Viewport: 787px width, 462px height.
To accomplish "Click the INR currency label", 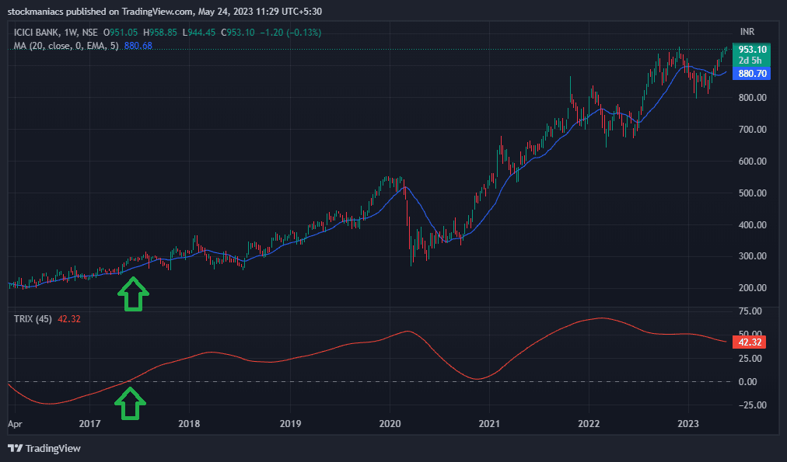I will (747, 32).
